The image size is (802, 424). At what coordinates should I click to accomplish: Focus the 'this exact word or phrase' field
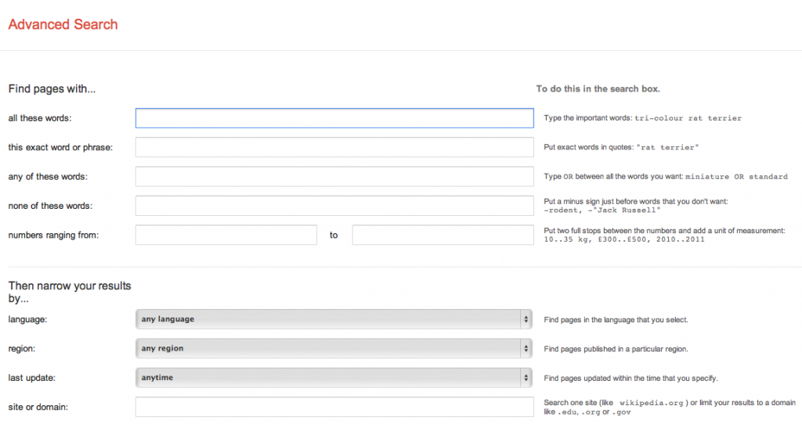point(334,147)
